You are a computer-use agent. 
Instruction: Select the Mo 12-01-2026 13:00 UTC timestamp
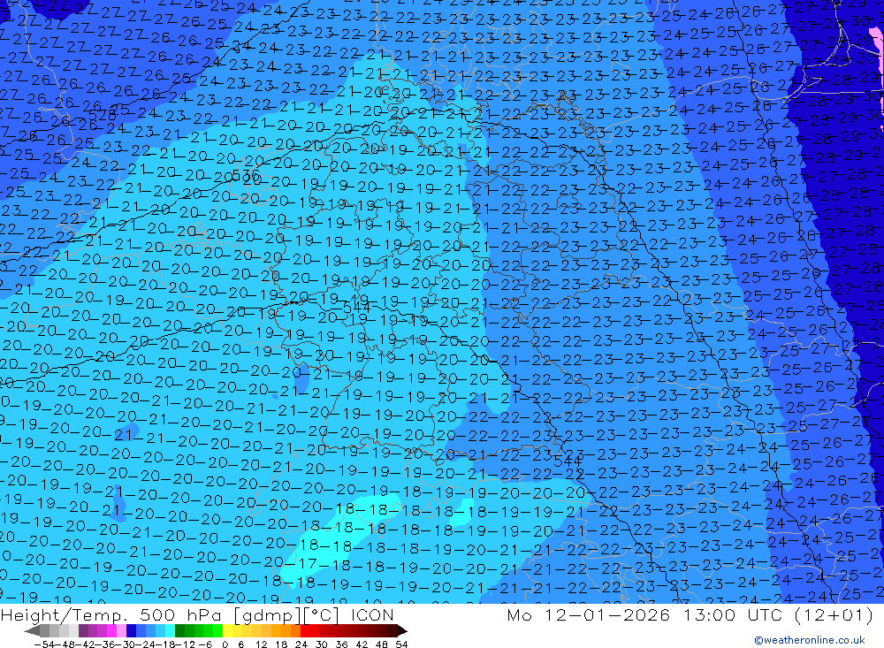[690, 614]
